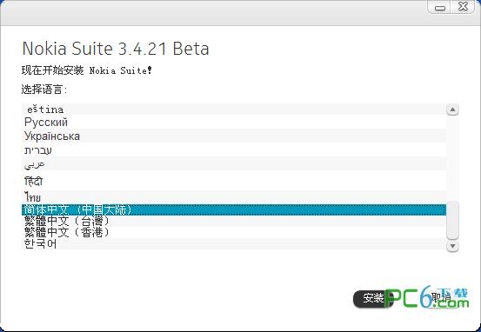Choose Arabic language option
481x332 pixels.
[x=234, y=163]
